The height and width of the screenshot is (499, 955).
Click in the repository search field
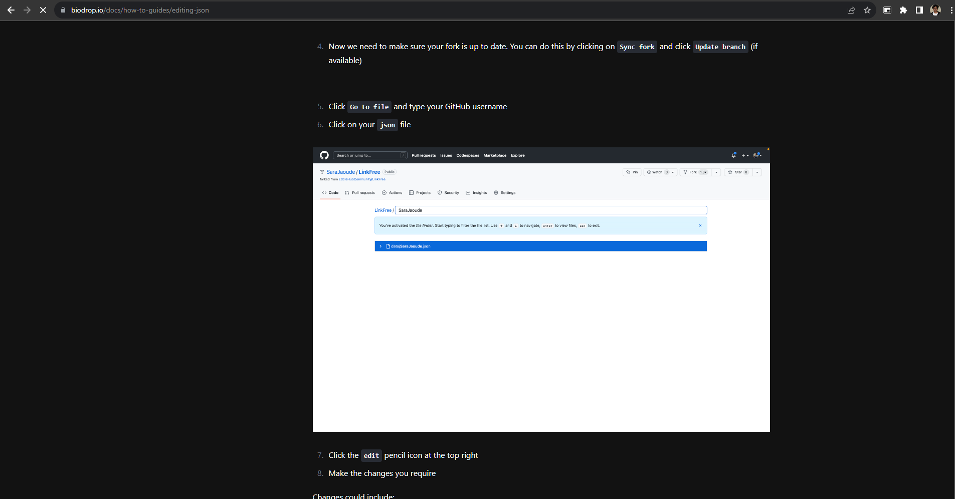pos(369,155)
